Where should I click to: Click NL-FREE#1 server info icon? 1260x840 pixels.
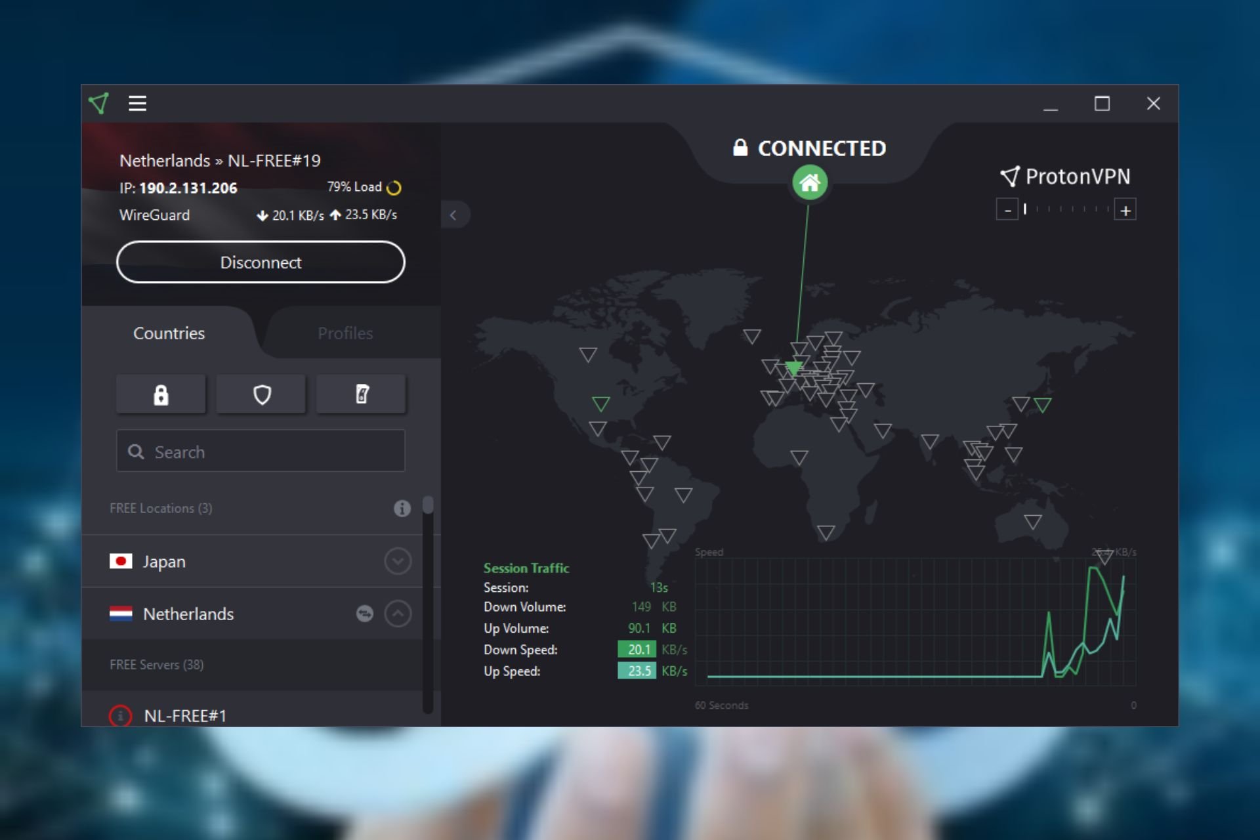click(x=120, y=716)
